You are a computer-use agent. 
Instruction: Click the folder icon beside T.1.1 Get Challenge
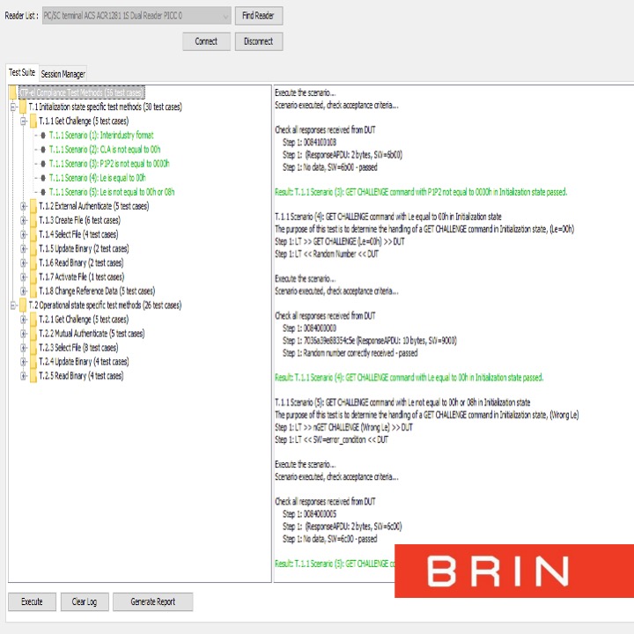[33, 121]
